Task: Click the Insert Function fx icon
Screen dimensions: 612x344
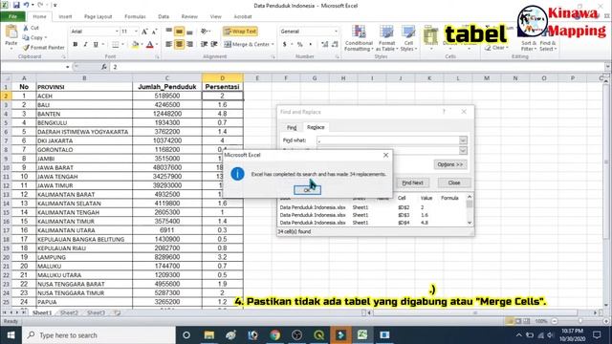Action: [x=104, y=67]
